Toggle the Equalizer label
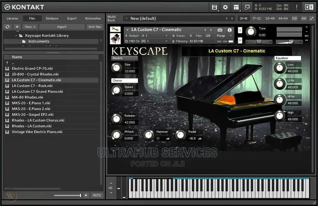Viewport: 318px width, 206px height. tap(288, 58)
